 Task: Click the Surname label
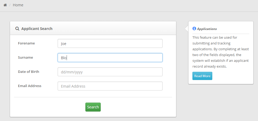[25, 57]
